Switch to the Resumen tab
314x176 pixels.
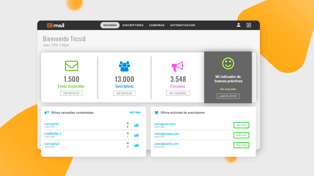[x=110, y=25]
